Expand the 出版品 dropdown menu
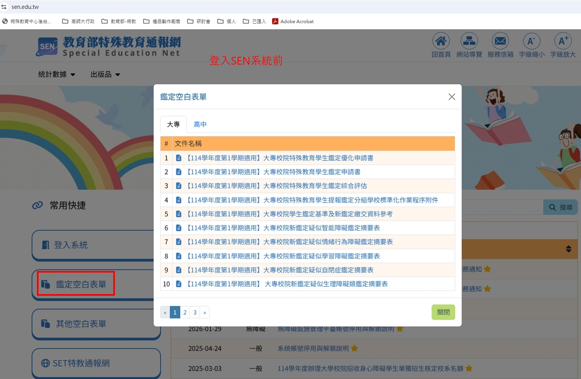 [x=105, y=74]
